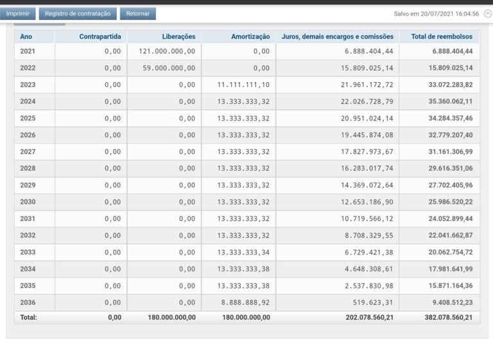Select the Total de reembolsos header
Viewport: 493px width, 355px height.
click(x=442, y=37)
